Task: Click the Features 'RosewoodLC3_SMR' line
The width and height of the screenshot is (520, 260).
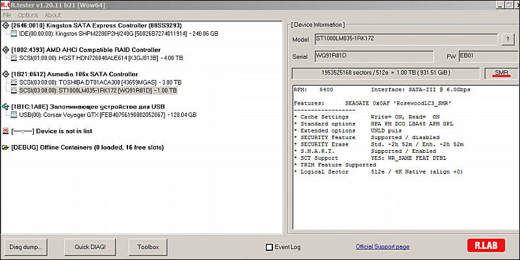Action: (372, 103)
